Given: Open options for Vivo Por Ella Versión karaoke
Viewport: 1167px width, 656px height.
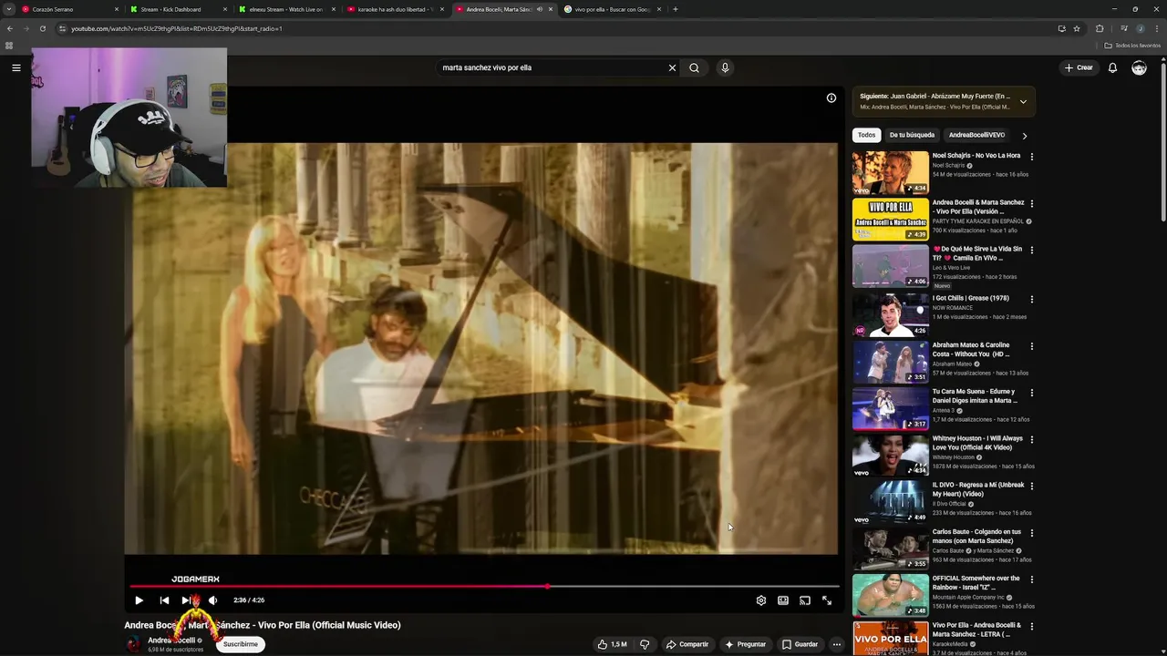Looking at the screenshot, I should (1031, 203).
